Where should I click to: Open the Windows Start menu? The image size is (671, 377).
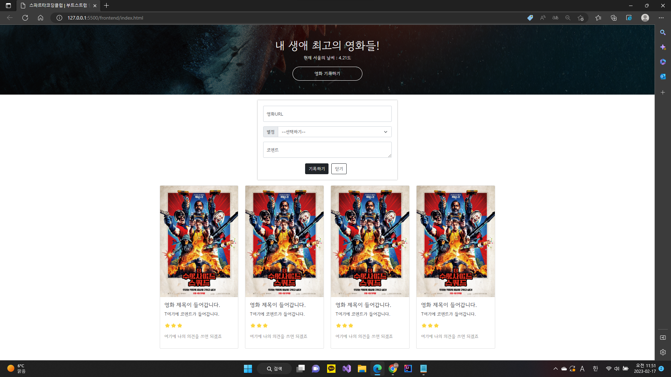(x=248, y=369)
